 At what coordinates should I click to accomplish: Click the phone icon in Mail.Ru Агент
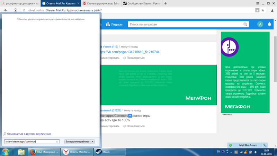click(x=265, y=145)
